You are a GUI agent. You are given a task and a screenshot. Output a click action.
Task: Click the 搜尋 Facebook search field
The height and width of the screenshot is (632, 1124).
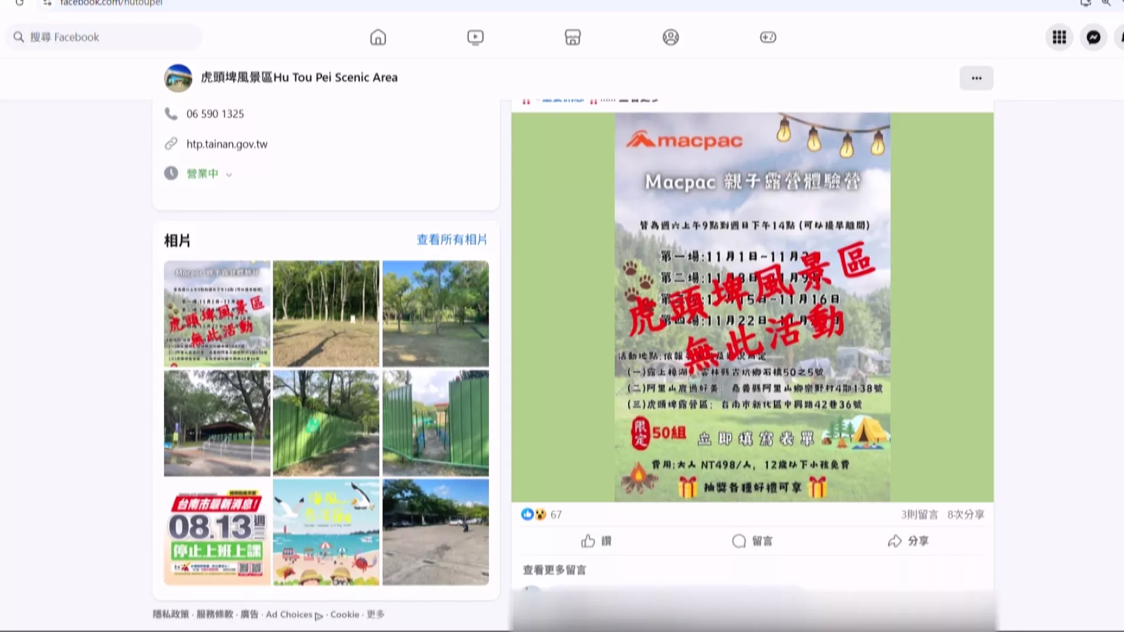[x=105, y=37]
